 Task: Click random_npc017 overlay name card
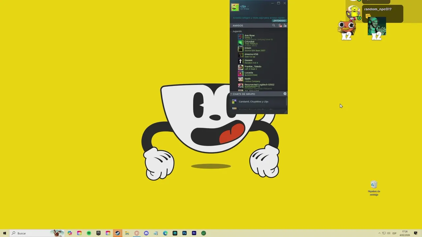click(x=382, y=14)
